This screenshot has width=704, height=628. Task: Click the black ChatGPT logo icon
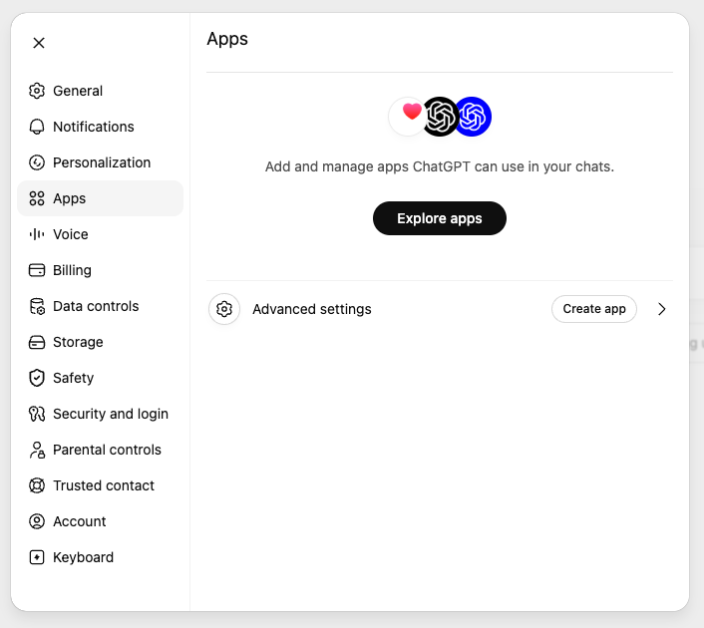440,117
